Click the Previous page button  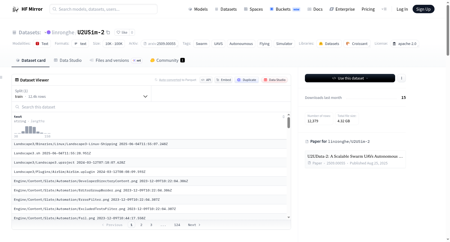[112, 225]
